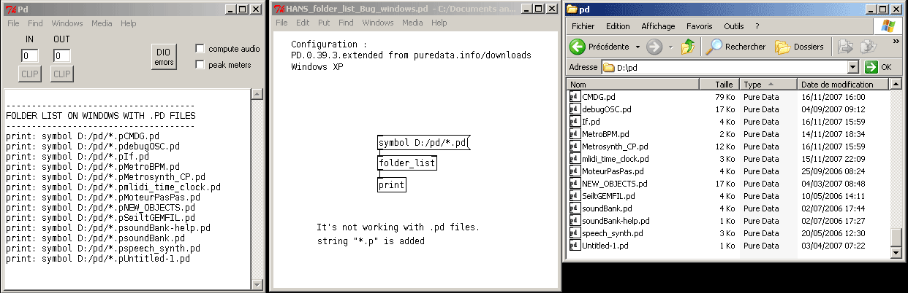The height and width of the screenshot is (293, 908).
Task: Select the file name CMDG.pd
Action: pos(599,96)
